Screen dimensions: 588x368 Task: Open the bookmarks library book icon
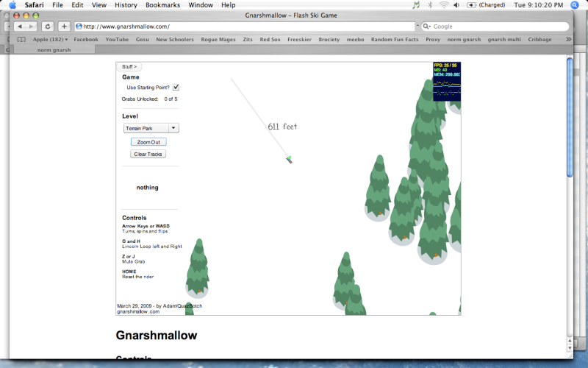[21, 40]
